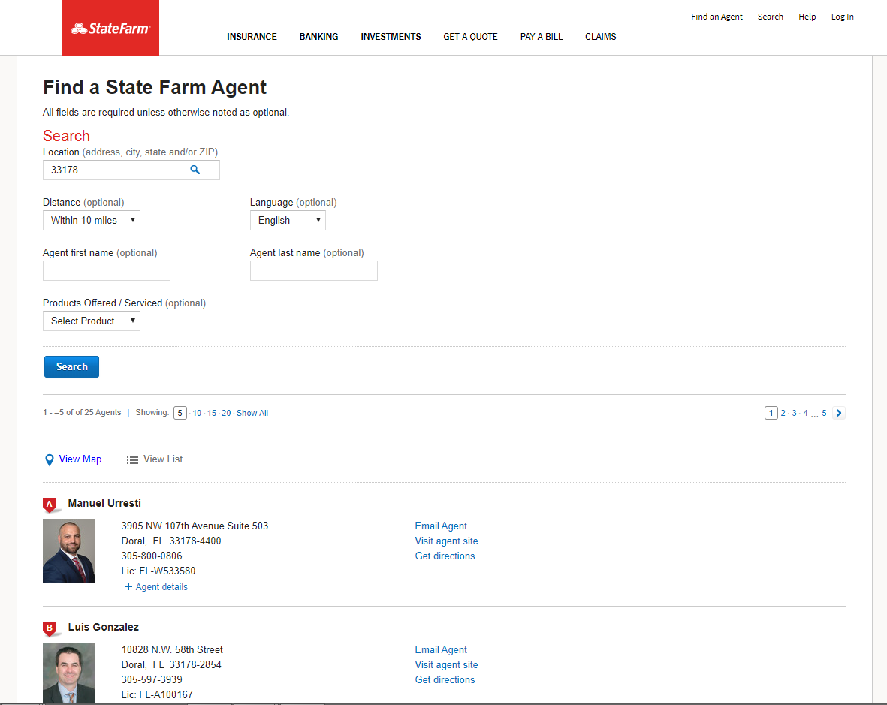The height and width of the screenshot is (705, 887).
Task: Click address 3905 NW 107th Avenue Suite 503
Action: pyautogui.click(x=195, y=526)
